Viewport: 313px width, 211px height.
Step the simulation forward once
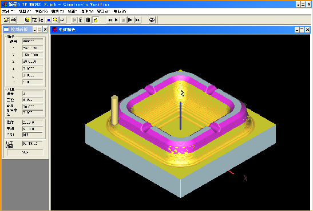pos(130,20)
